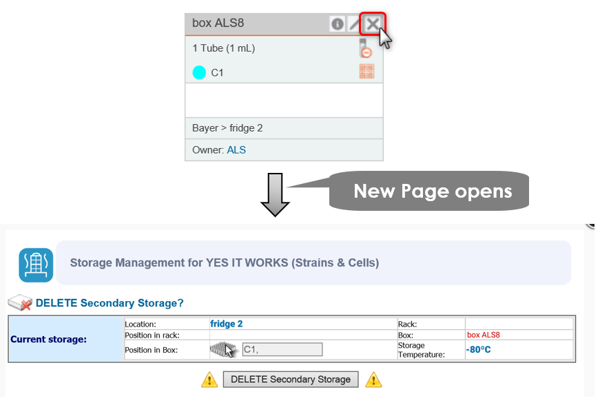This screenshot has height=403, width=600.
Task: Click the 'Storage Temperature:' label
Action: pos(421,350)
